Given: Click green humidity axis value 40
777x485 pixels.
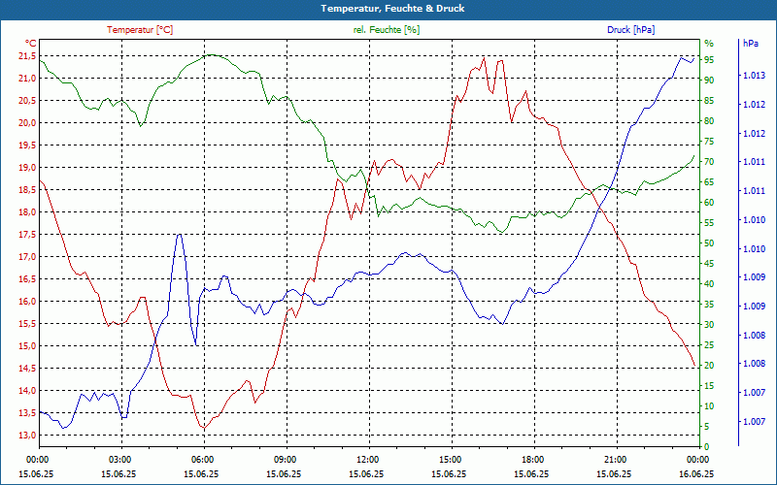Looking at the screenshot, I should 709,283.
